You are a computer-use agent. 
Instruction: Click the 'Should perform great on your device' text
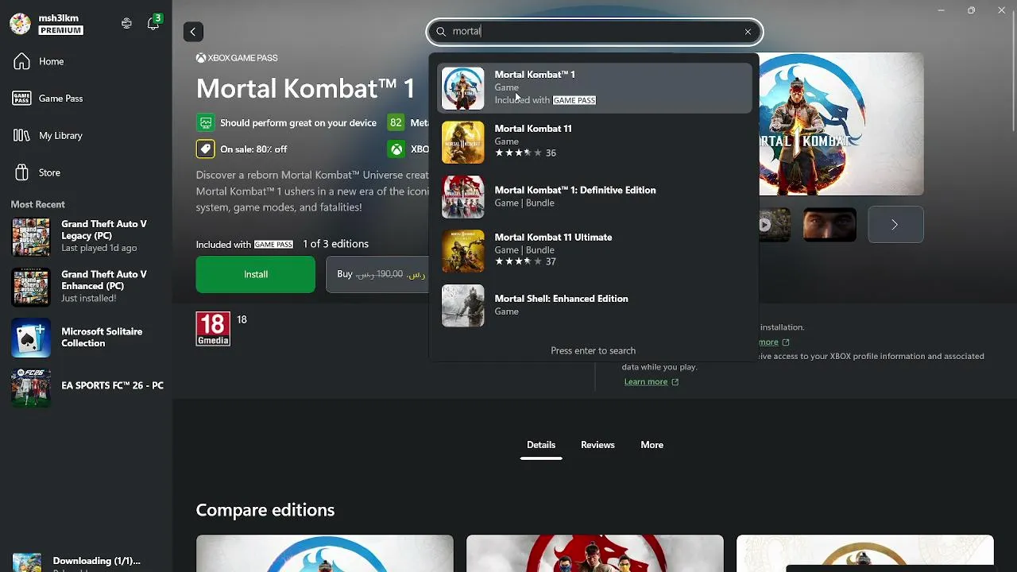point(298,123)
